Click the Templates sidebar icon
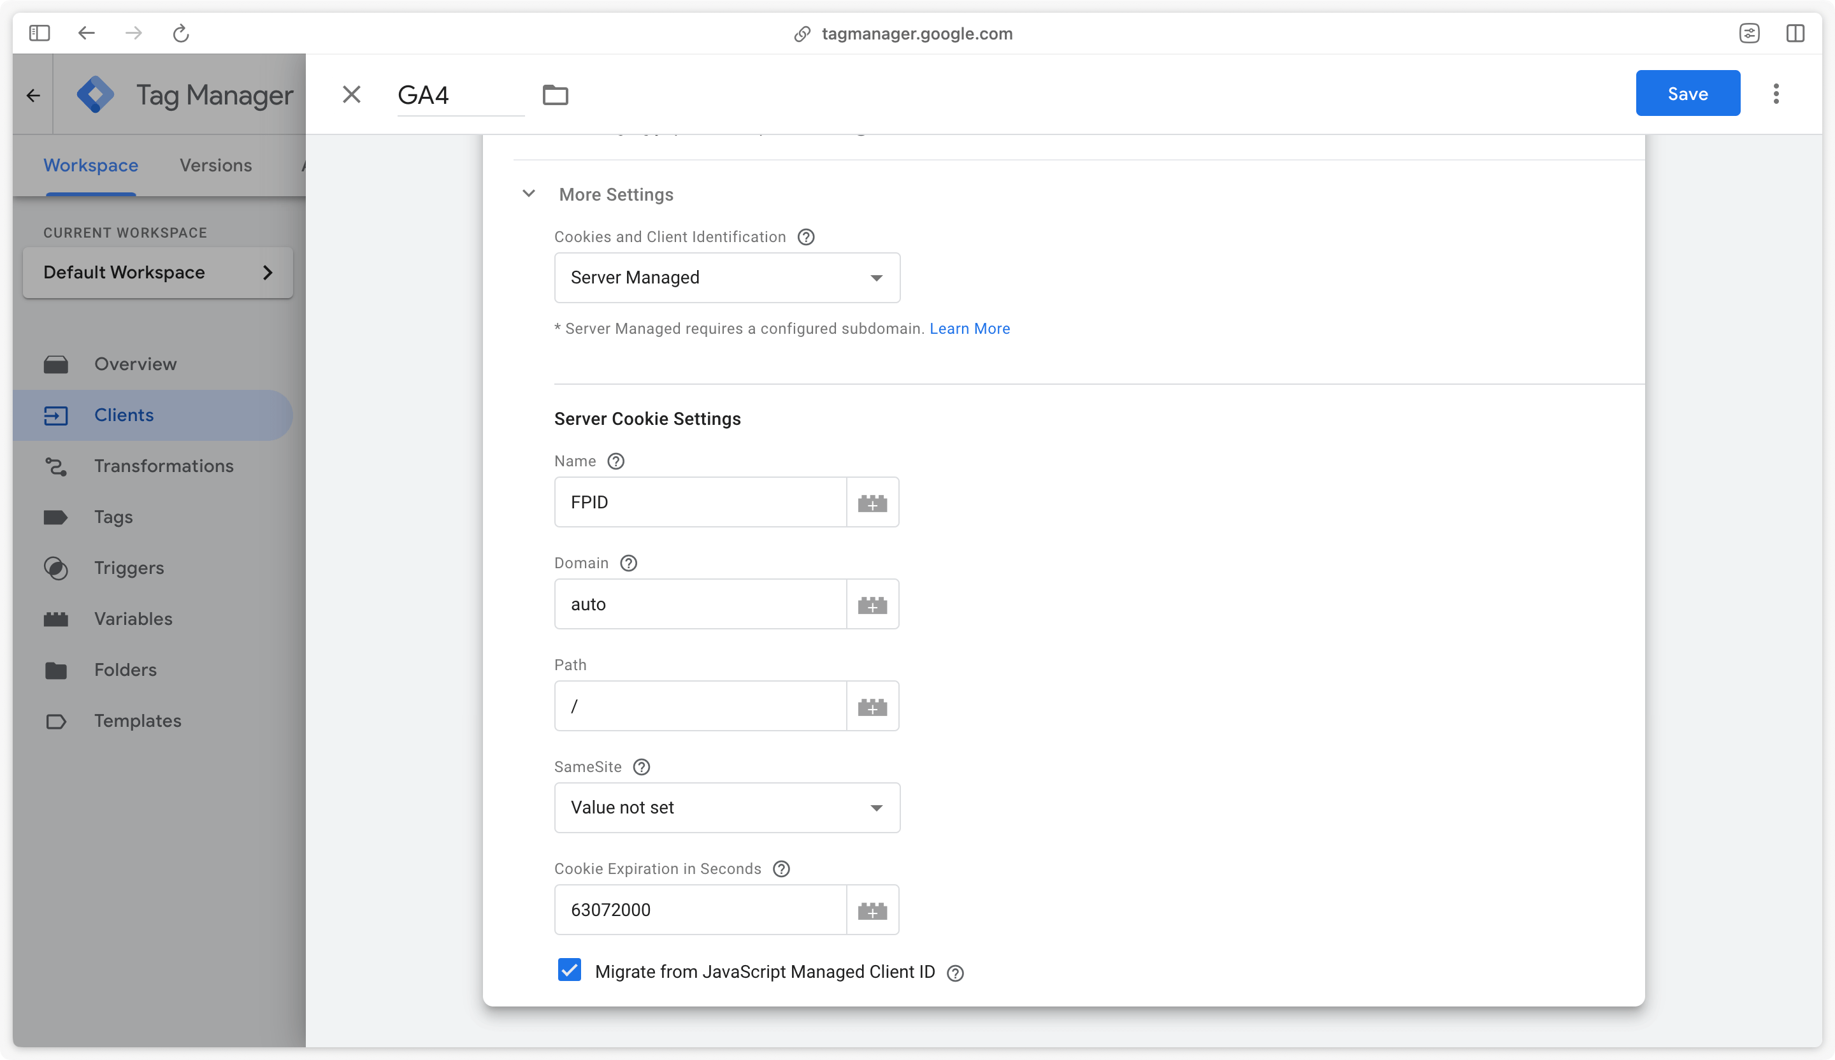The height and width of the screenshot is (1060, 1835). (55, 720)
